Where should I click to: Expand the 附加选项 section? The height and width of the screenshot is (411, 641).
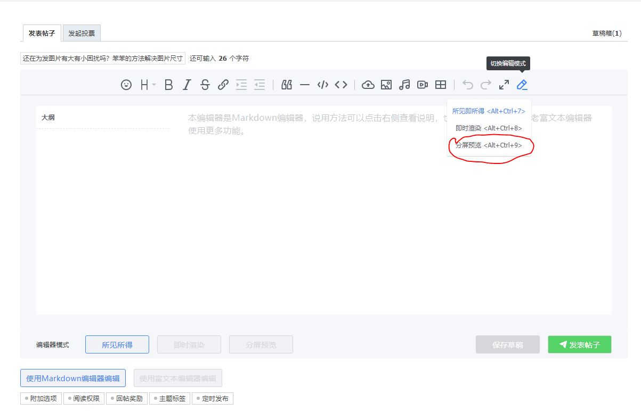coord(41,398)
